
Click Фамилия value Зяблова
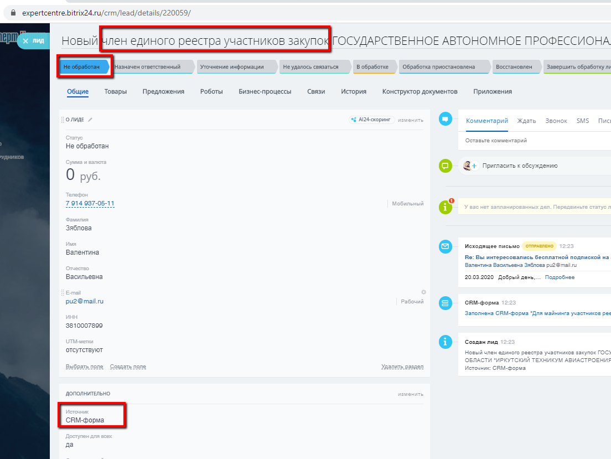pyautogui.click(x=79, y=228)
